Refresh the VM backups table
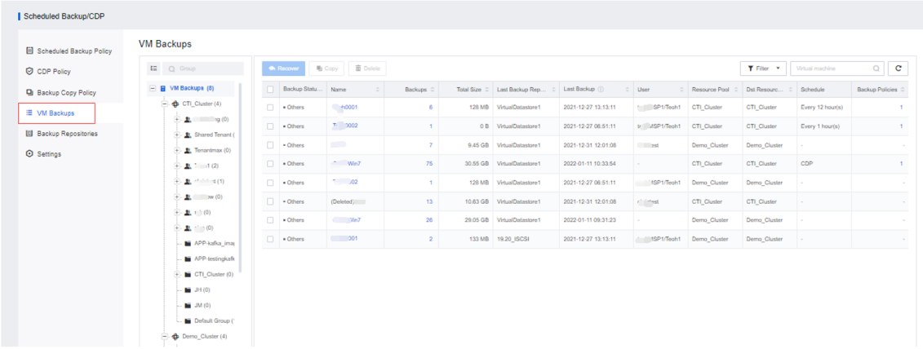Image resolution: width=923 pixels, height=349 pixels. pos(898,68)
